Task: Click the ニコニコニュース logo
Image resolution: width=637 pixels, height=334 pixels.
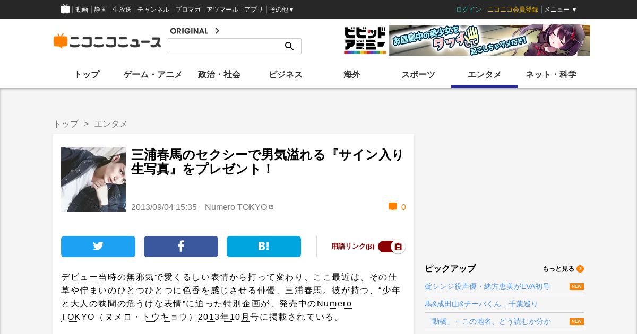Action: pyautogui.click(x=107, y=41)
